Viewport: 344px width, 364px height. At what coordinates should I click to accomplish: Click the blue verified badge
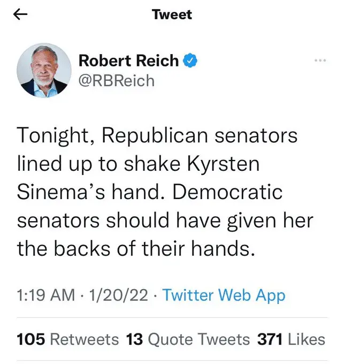(x=190, y=60)
